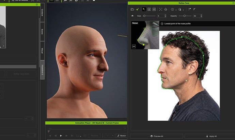The width and height of the screenshot is (235, 140).
Task: Open dropdown arrow beside second reset icon
Action: 183,10
